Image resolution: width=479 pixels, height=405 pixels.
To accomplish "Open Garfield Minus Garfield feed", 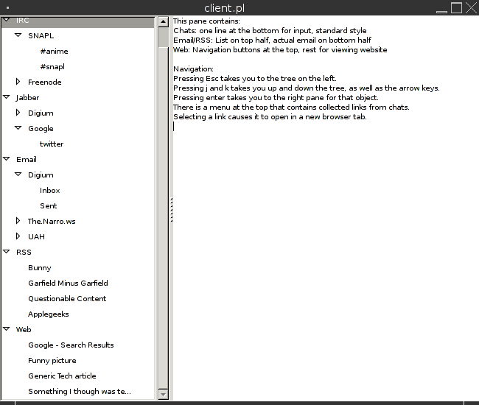I will click(x=68, y=283).
